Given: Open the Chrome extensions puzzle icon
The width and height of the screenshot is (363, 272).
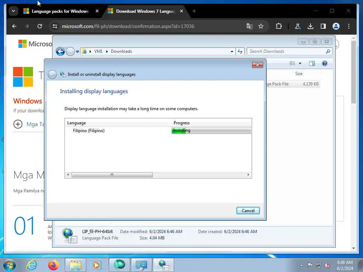Looking at the screenshot, I should coord(279,26).
